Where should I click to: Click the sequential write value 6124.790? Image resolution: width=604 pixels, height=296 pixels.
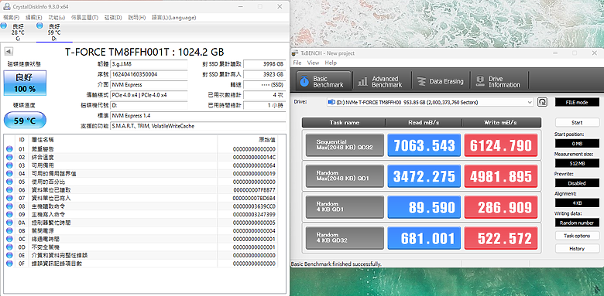501,145
